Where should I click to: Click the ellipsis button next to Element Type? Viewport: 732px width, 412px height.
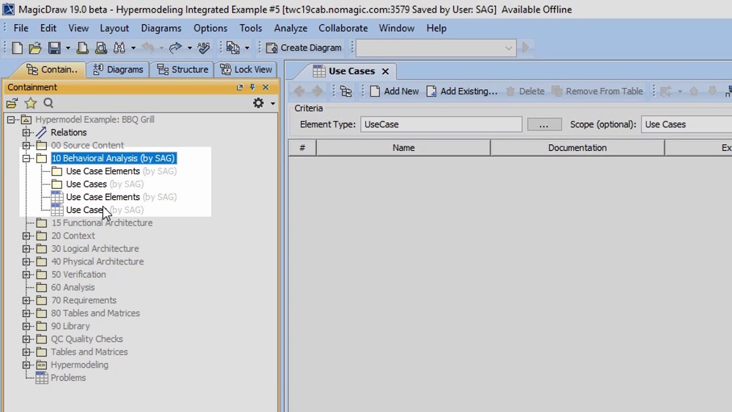544,124
